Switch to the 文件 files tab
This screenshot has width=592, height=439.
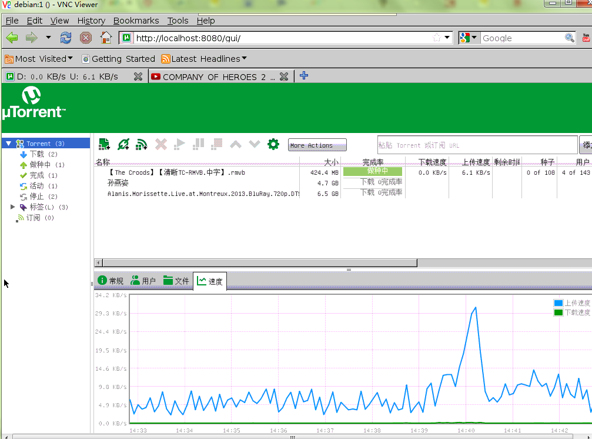[176, 281]
